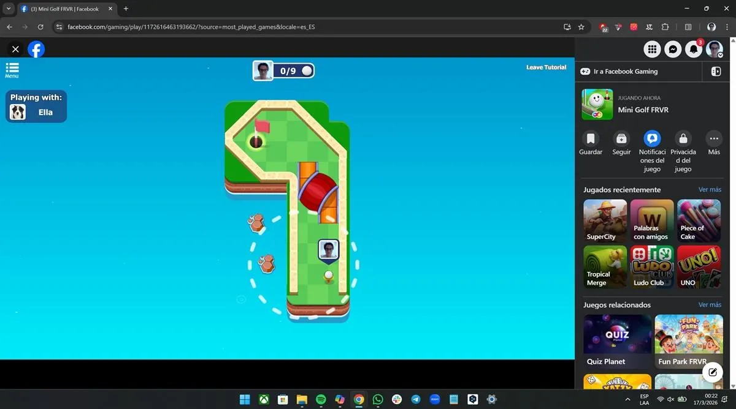The height and width of the screenshot is (409, 736).
Task: View site information icon in address bar
Action: 59,27
